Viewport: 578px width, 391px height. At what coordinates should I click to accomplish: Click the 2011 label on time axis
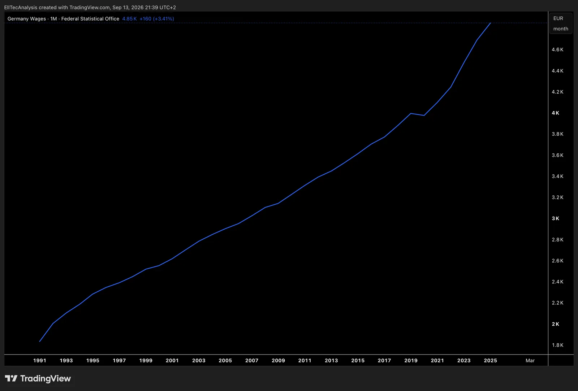pyautogui.click(x=305, y=360)
